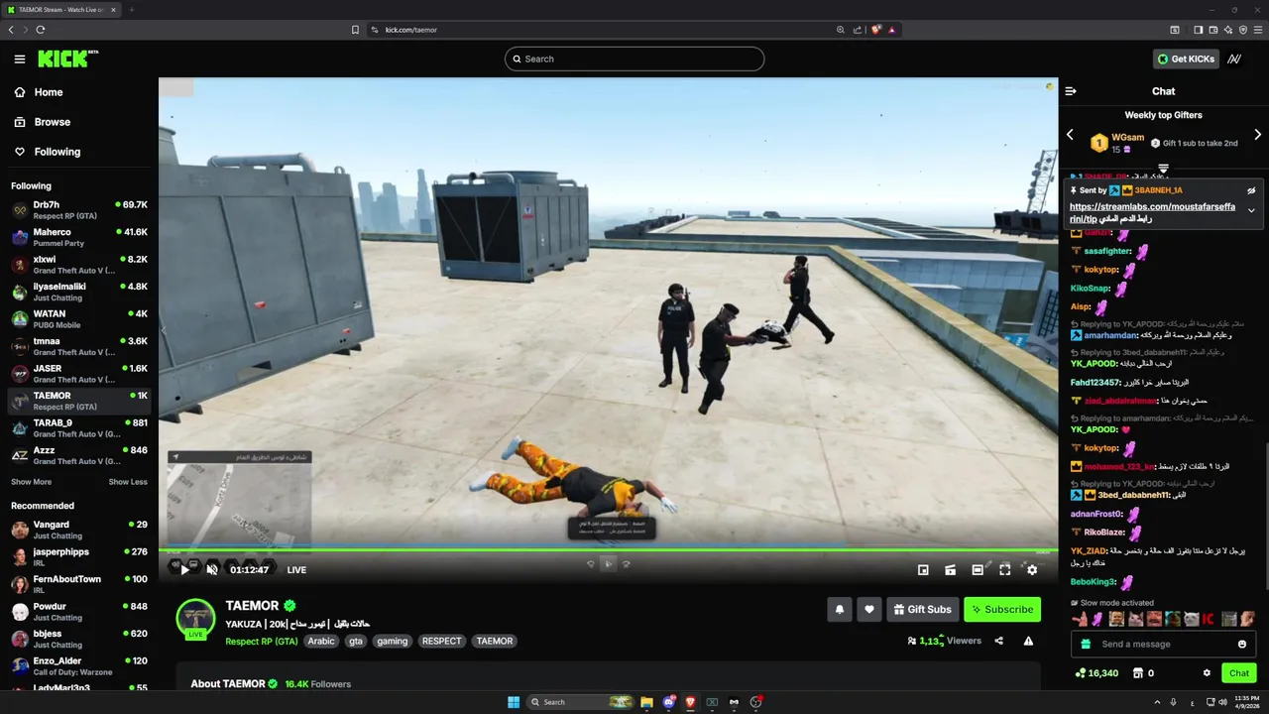This screenshot has height=714, width=1269.
Task: Insert the red IC emote
Action: pyautogui.click(x=1208, y=619)
